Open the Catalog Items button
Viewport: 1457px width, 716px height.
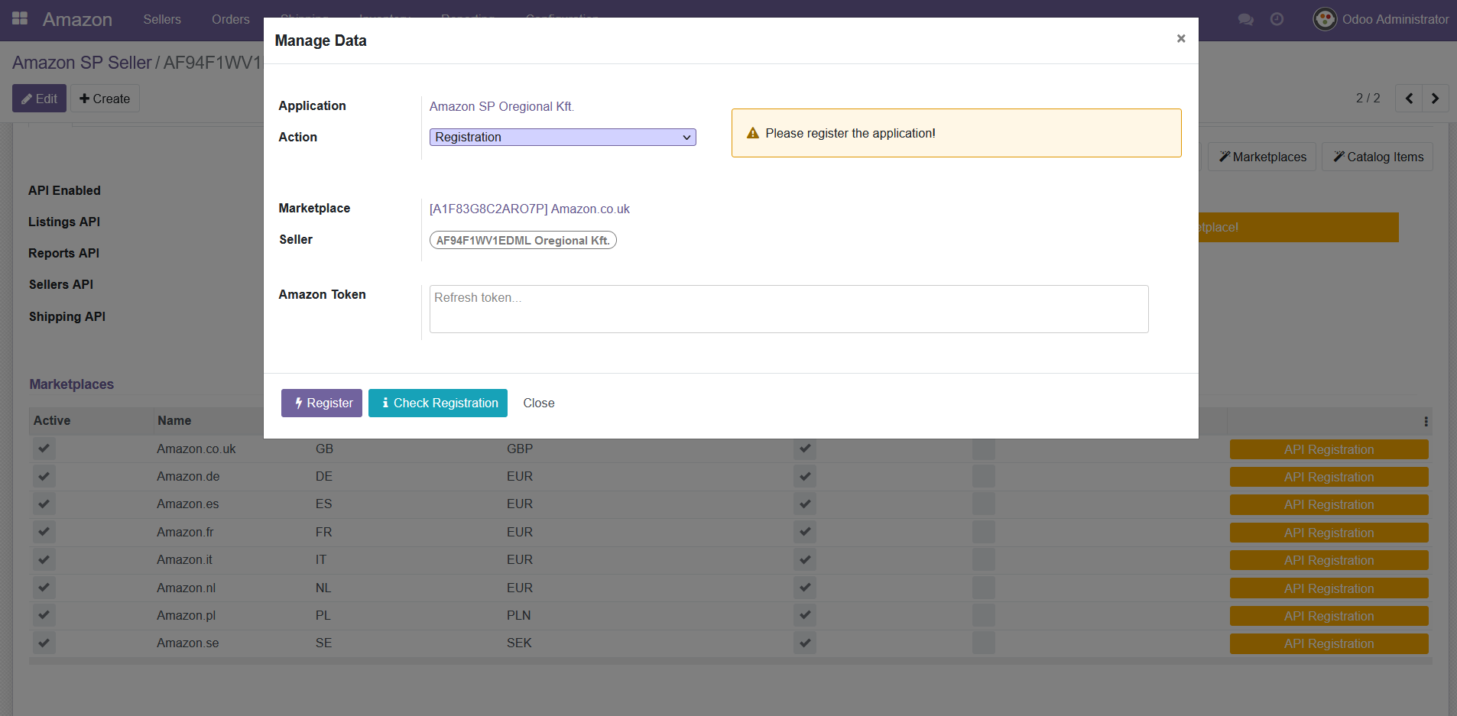(x=1377, y=157)
